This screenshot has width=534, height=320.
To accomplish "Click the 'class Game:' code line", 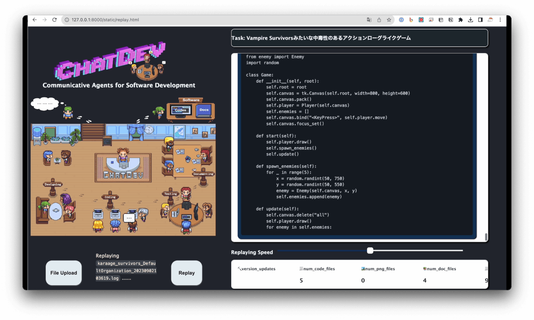I will (x=260, y=75).
